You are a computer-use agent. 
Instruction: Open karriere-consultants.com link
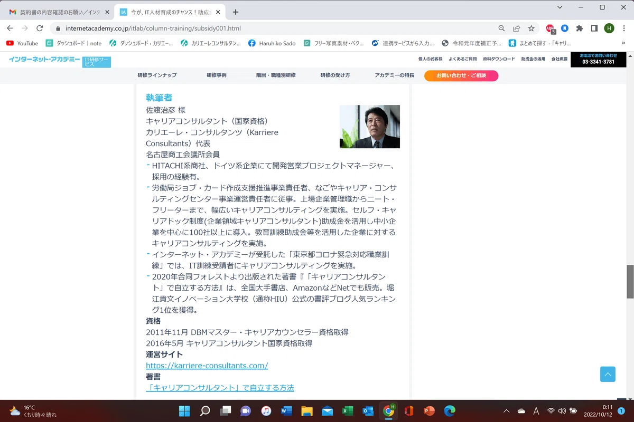(207, 366)
